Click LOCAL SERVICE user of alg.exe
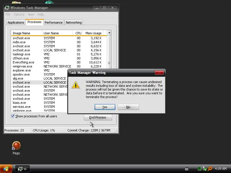 tap(55, 78)
